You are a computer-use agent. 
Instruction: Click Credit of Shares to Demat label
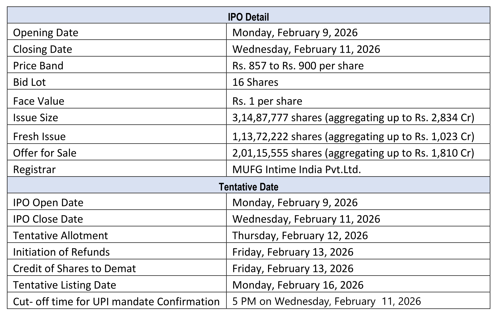coord(74,269)
